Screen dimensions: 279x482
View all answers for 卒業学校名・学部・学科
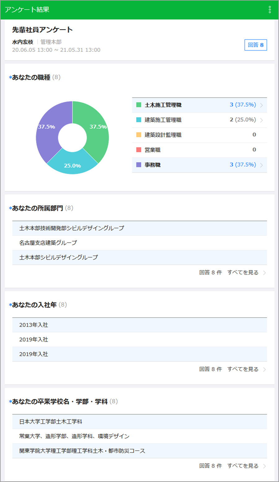[246, 466]
